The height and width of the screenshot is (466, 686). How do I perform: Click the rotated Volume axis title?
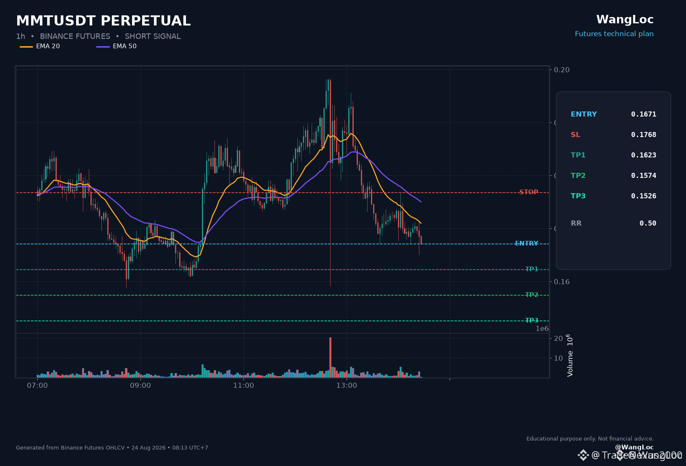[569, 355]
